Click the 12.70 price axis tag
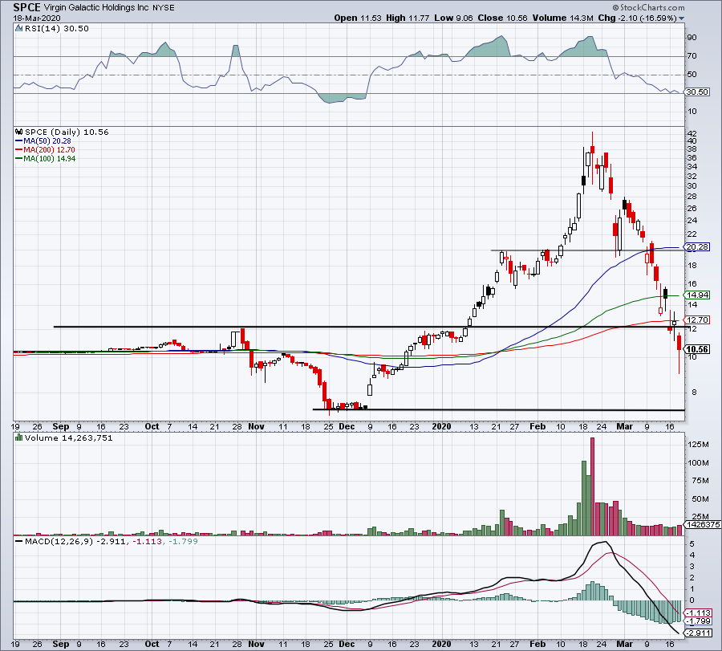722x651 pixels. (x=697, y=319)
